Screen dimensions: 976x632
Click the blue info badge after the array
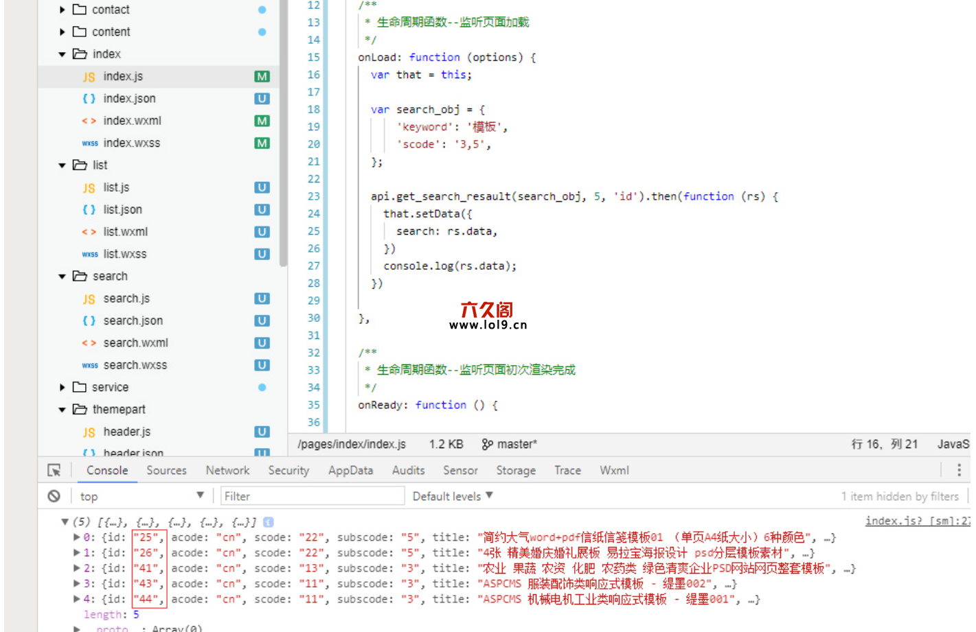tap(269, 522)
